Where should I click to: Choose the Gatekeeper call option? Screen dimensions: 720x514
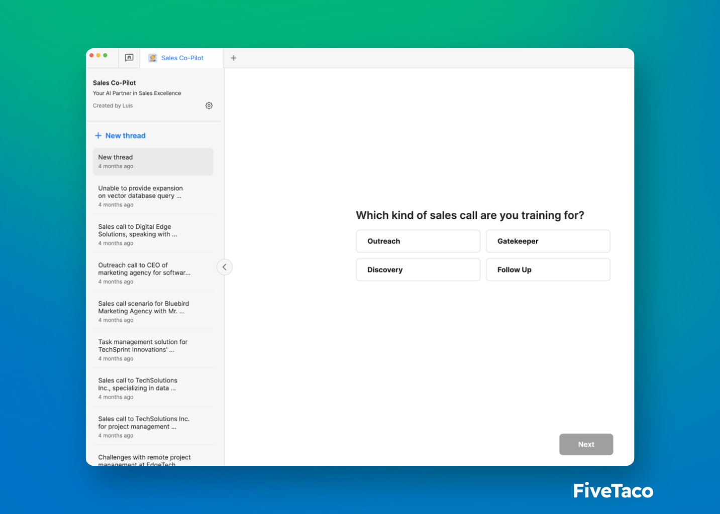(548, 241)
